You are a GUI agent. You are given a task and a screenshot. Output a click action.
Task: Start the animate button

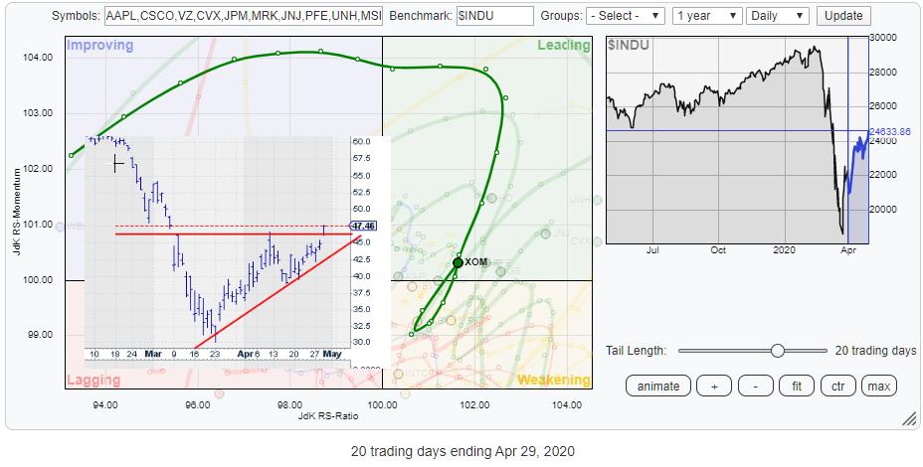(x=657, y=386)
